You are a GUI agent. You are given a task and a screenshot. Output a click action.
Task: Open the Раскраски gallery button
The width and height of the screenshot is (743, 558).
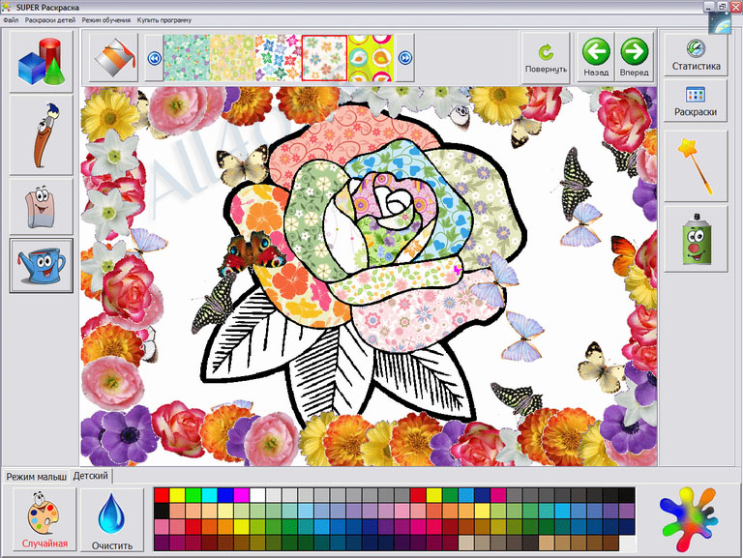coord(696,101)
